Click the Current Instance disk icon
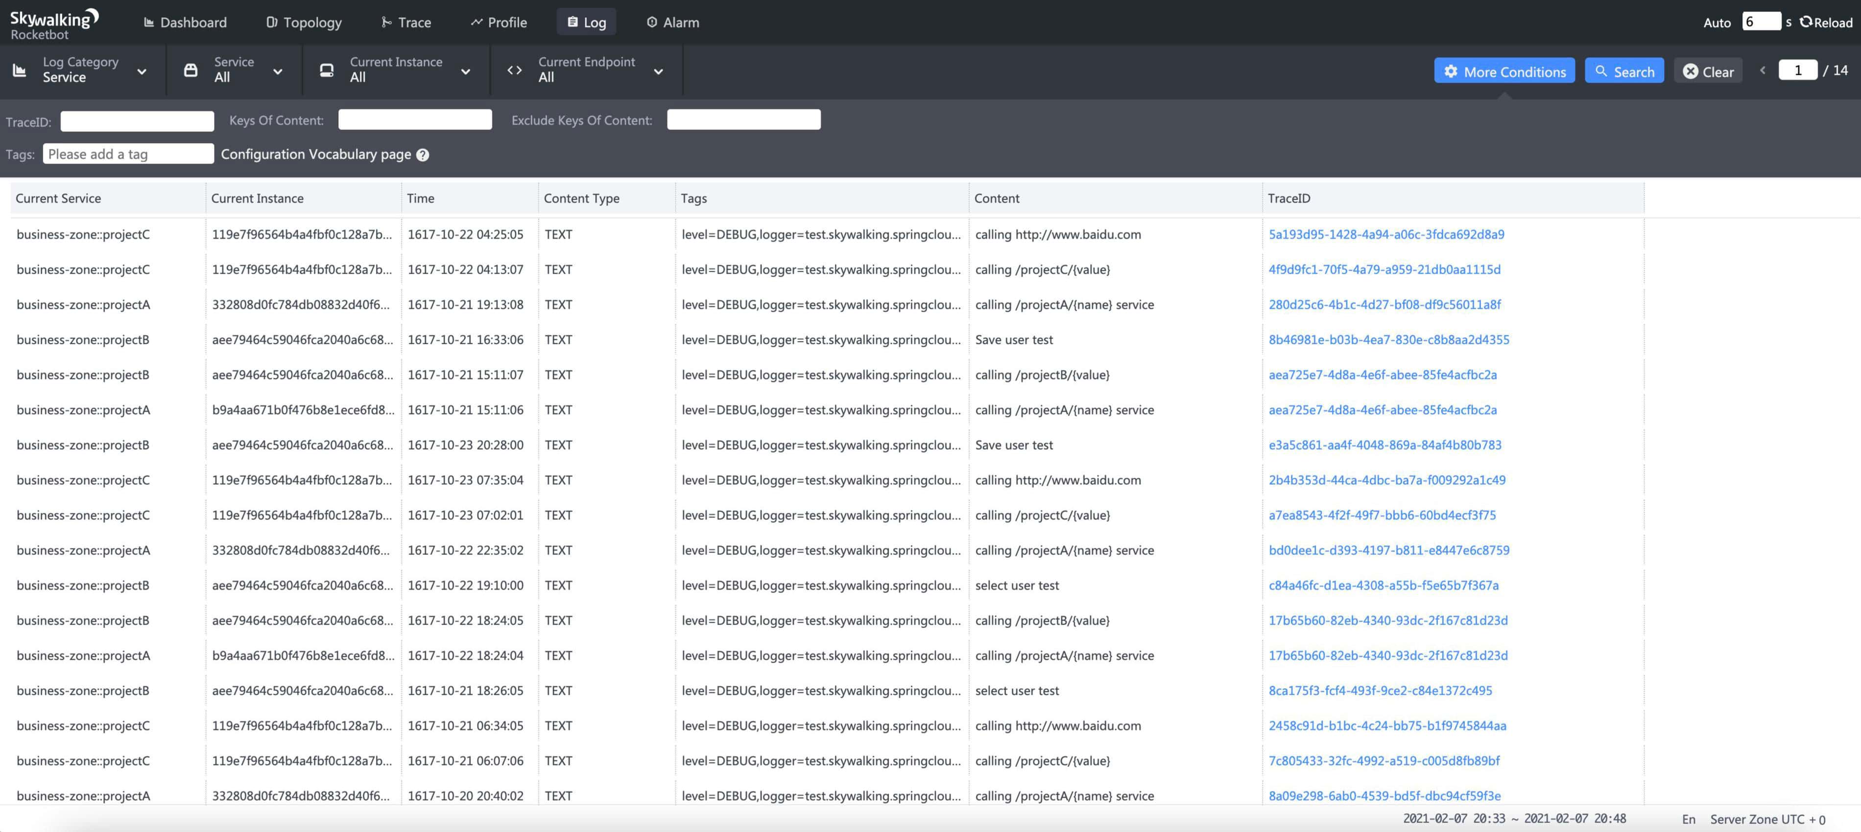This screenshot has width=1861, height=832. point(327,70)
